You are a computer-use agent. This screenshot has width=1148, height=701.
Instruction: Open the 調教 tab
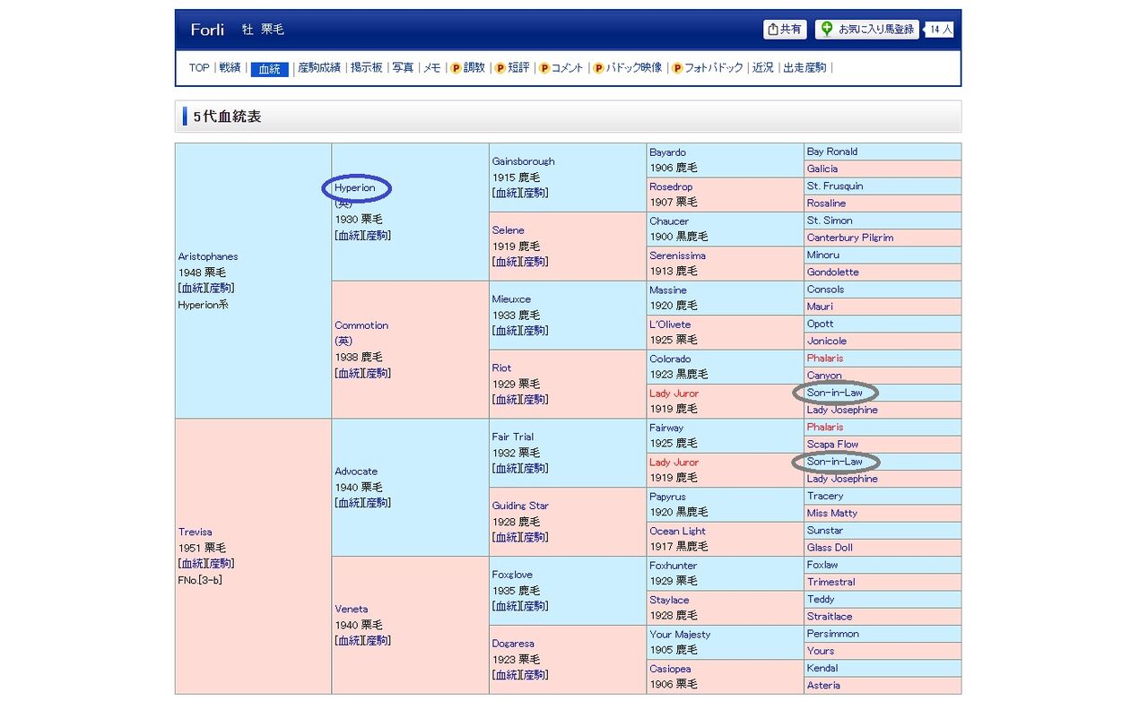click(474, 68)
